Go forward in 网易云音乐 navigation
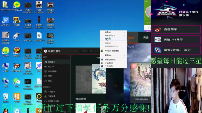This screenshot has width=202, height=113. click(76, 51)
